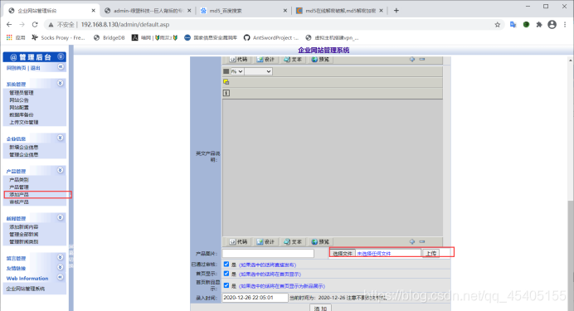Open 添加产品 in sidebar

click(x=19, y=194)
